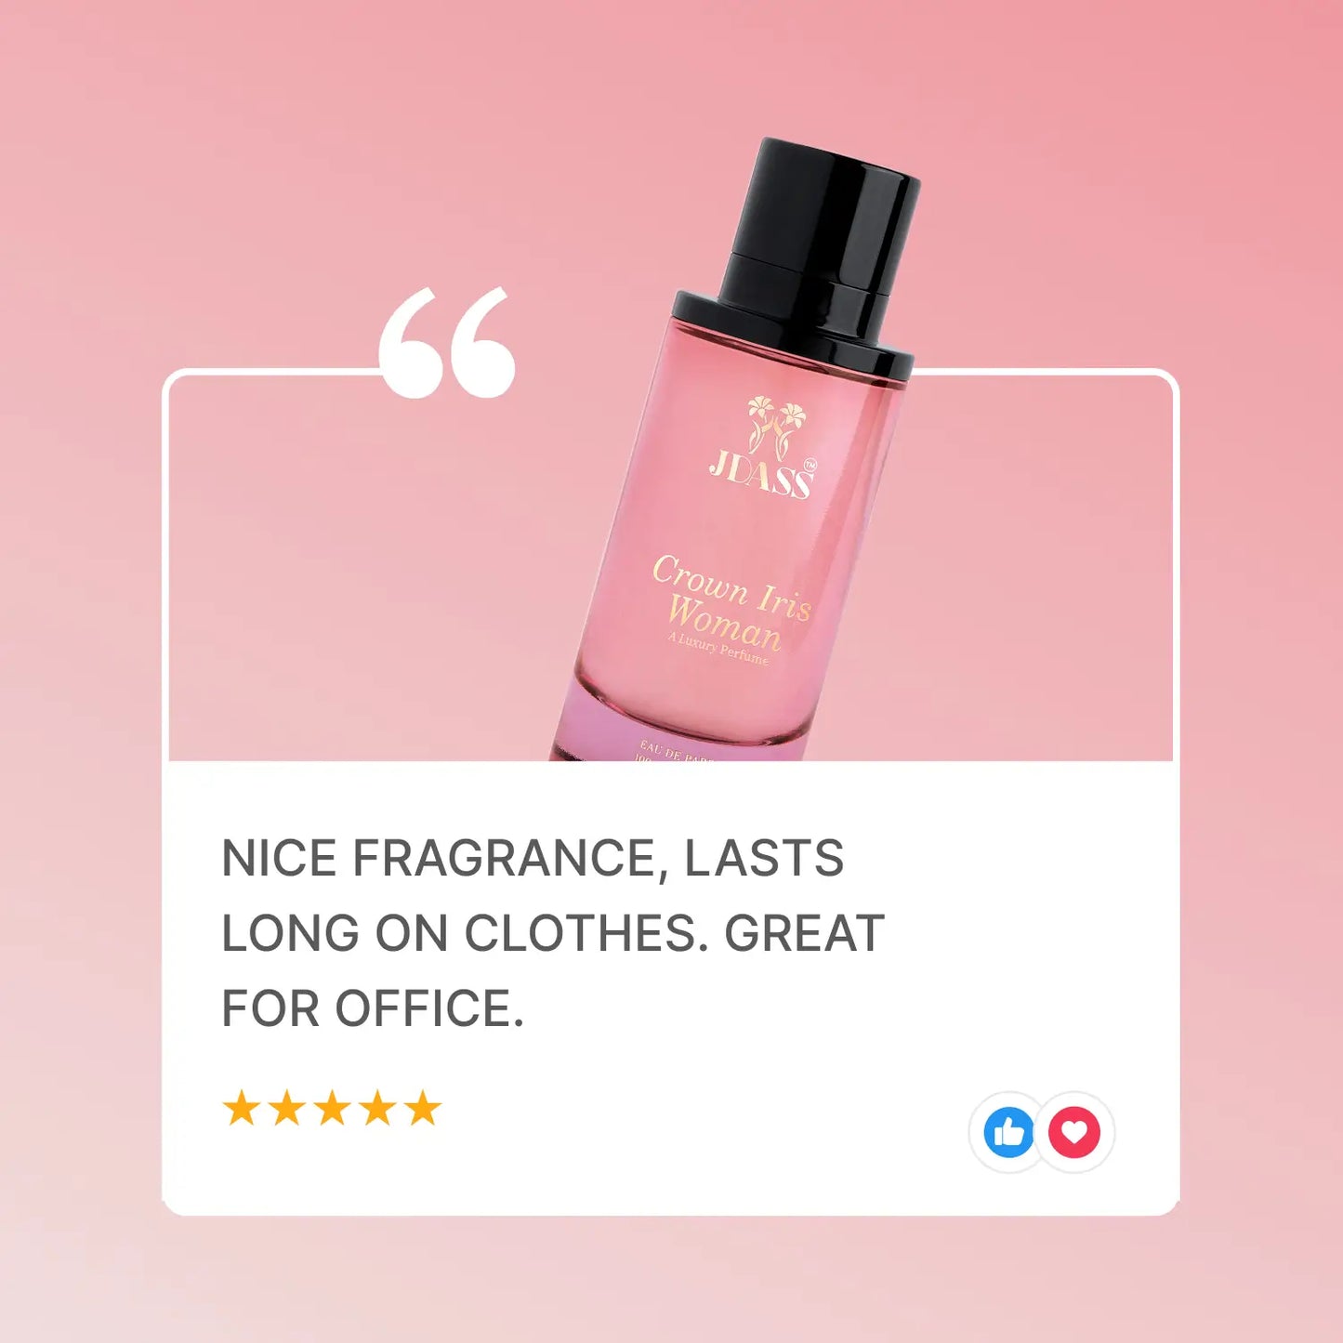
Task: Click the large white quotation mark icon
Action: [447, 343]
